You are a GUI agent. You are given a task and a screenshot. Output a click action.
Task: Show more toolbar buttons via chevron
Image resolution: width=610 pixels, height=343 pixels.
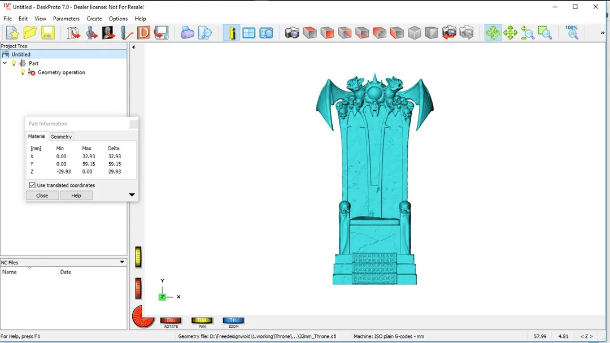point(603,33)
